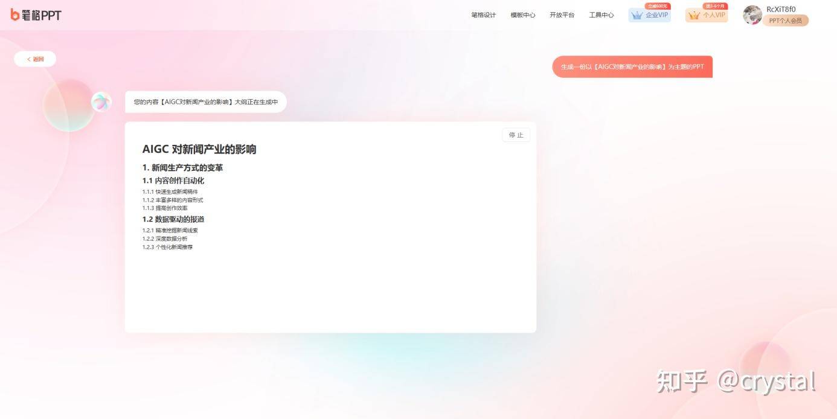
Task: Select heading 1.1 内容创作自动化
Action: pyautogui.click(x=173, y=181)
